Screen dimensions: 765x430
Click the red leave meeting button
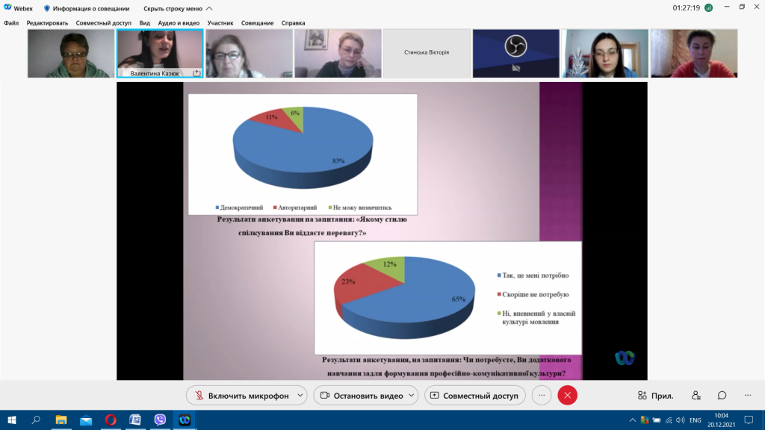pos(568,396)
